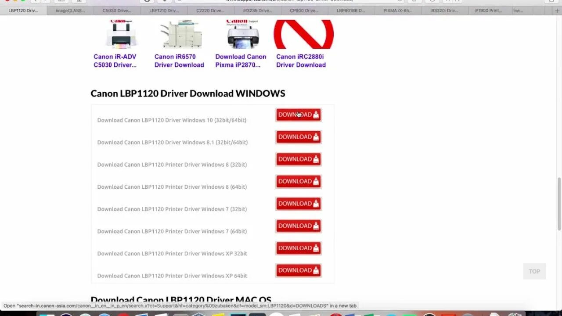
Task: Open the Canon iR-ADV C5030 Driver link
Action: click(115, 61)
